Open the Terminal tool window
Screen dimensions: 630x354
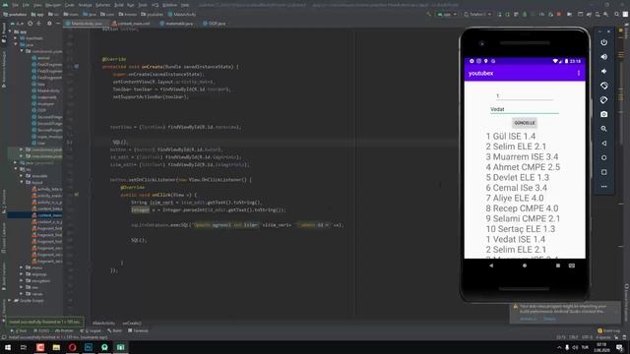point(138,330)
